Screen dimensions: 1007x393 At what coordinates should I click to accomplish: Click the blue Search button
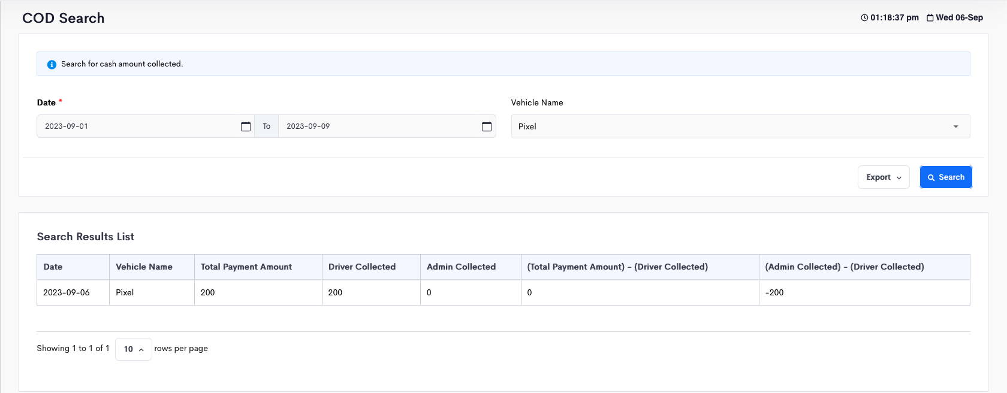pyautogui.click(x=946, y=177)
